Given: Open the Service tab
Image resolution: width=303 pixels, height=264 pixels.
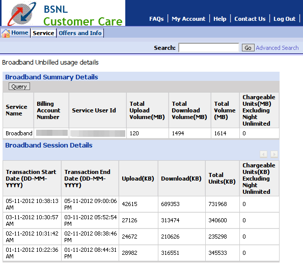Looking at the screenshot, I should click(43, 33).
